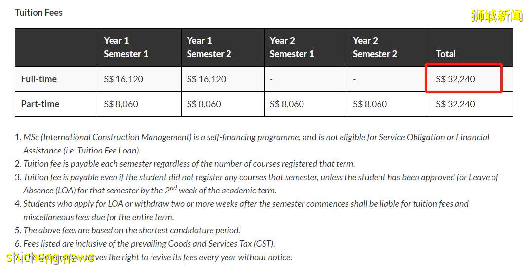Click Part-time Year 2 Semester 2 S$ 8,060
This screenshot has height=267, width=530.
tap(370, 104)
